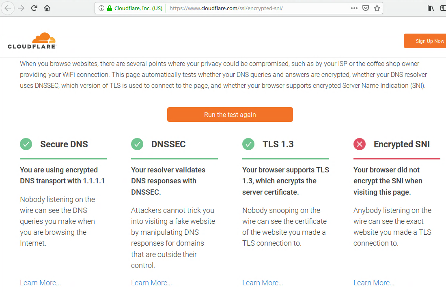Click paragraph starting 'Anybody listening on the wire'
The height and width of the screenshot is (293, 446).
coord(392,227)
